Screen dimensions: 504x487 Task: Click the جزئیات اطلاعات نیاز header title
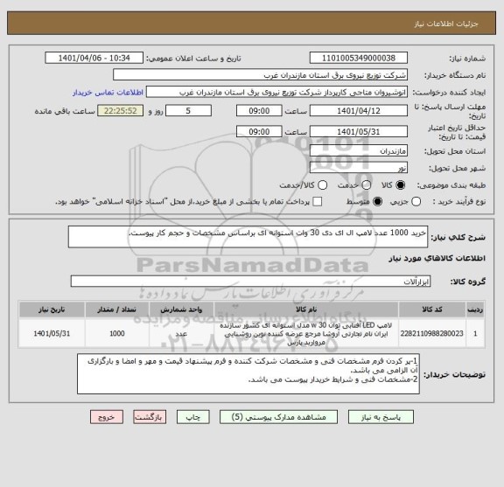coord(446,24)
